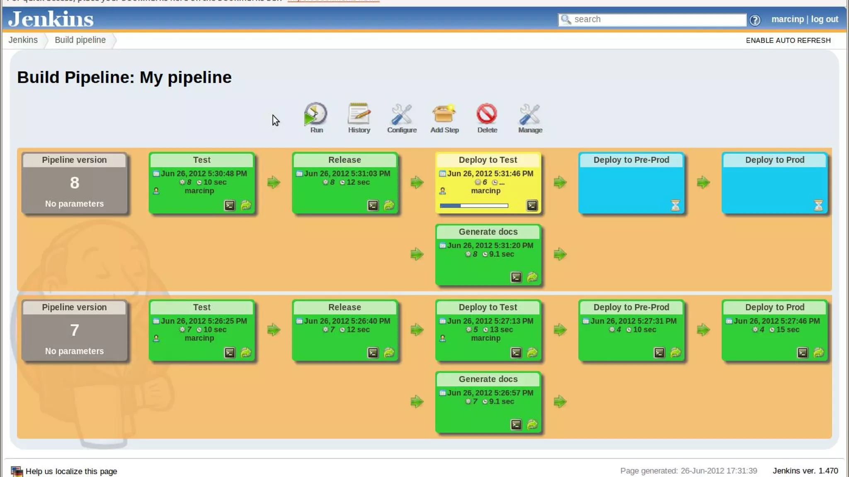Screen dimensions: 849x477
Task: Click hourglass icon on pending Deploy to Prod
Action: coord(818,205)
